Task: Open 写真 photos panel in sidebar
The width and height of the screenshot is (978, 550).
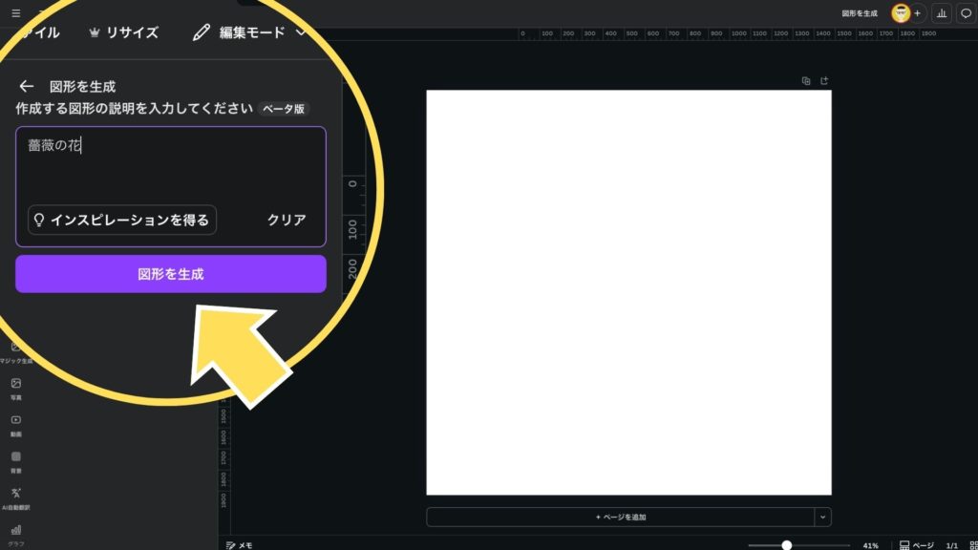Action: click(16, 388)
